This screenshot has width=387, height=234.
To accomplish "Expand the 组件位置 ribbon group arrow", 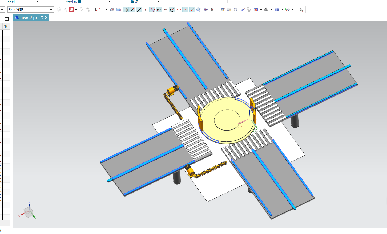I will coord(109,2).
